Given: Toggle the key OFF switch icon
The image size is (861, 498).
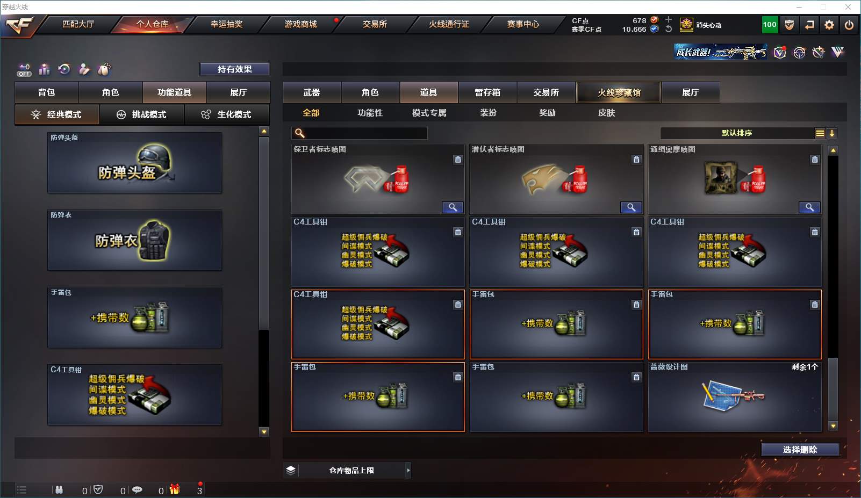Looking at the screenshot, I should pos(24,70).
